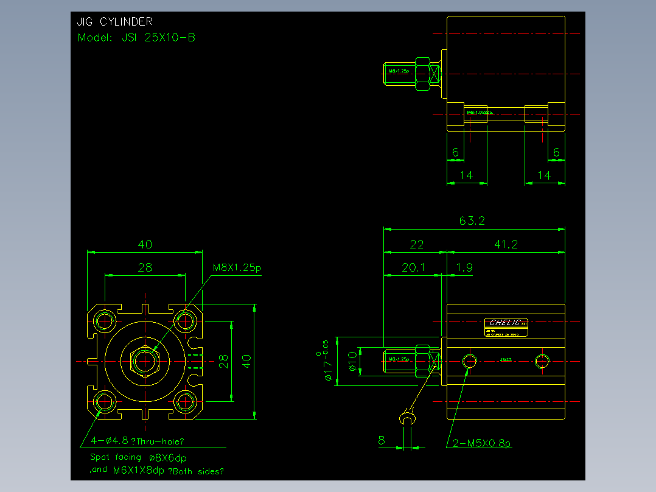
Task: Select the "ø10" rod diameter dimension
Action: pos(352,361)
